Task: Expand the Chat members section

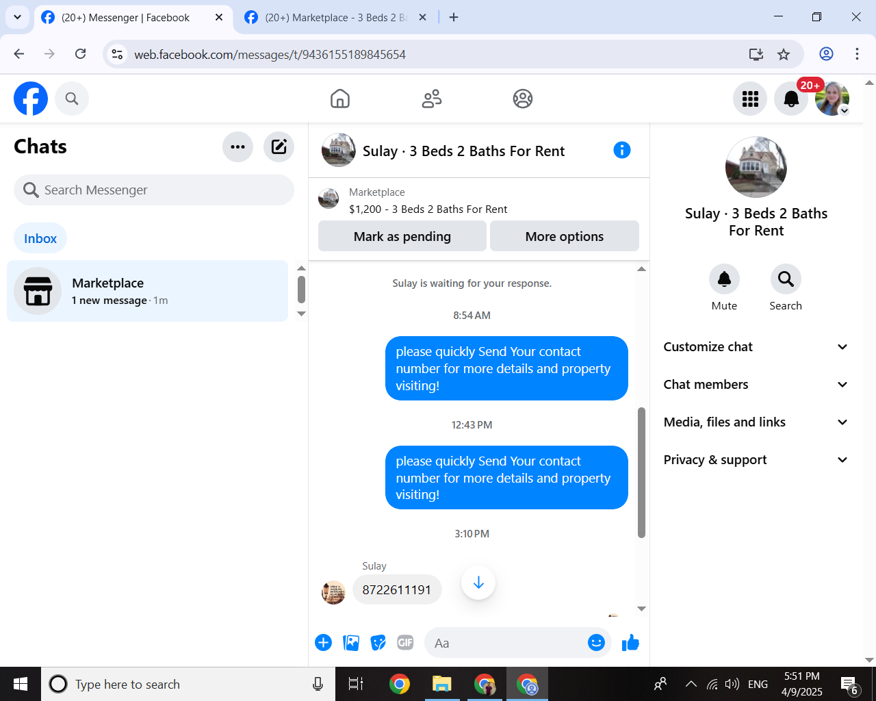Action: click(756, 385)
